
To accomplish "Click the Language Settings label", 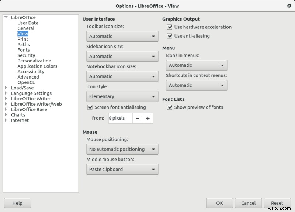I will tap(31, 93).
